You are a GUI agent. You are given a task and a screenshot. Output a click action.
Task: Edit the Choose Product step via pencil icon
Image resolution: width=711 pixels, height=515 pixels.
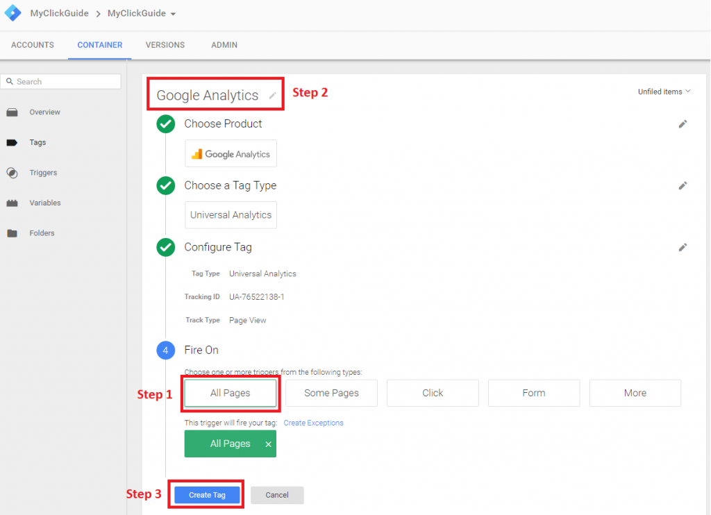coord(683,124)
